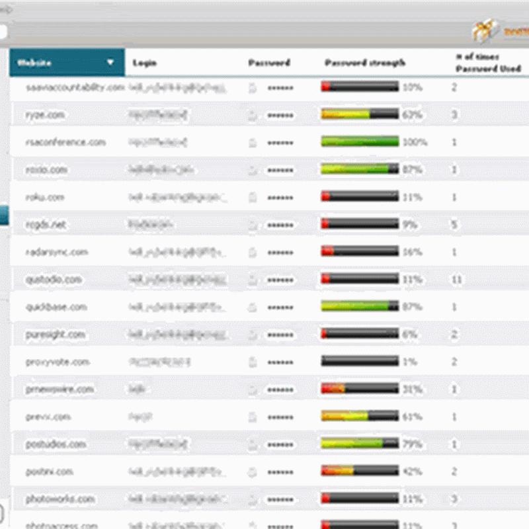
Task: Select the quickbase.com website entry
Action: click(56, 307)
